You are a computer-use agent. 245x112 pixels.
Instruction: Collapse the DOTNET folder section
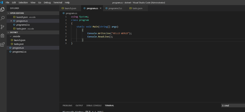(14, 33)
